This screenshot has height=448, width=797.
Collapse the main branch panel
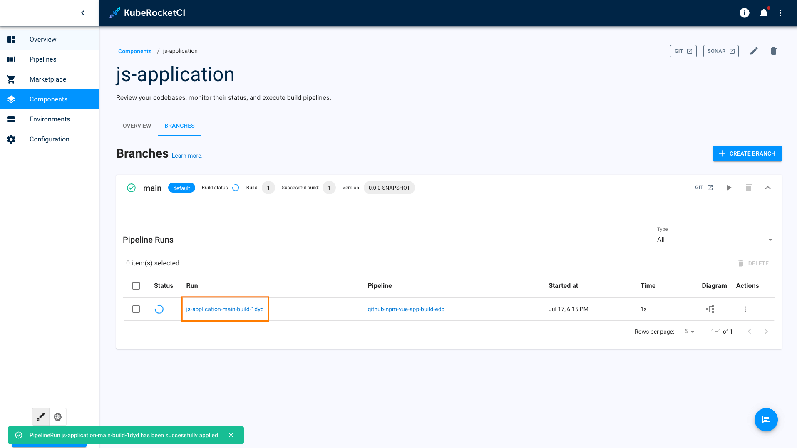coord(767,188)
